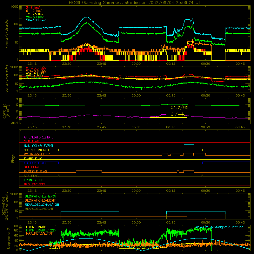Select the 0.1-0.3 MeV legend label
This screenshot has height=254, width=254.
click(x=36, y=68)
